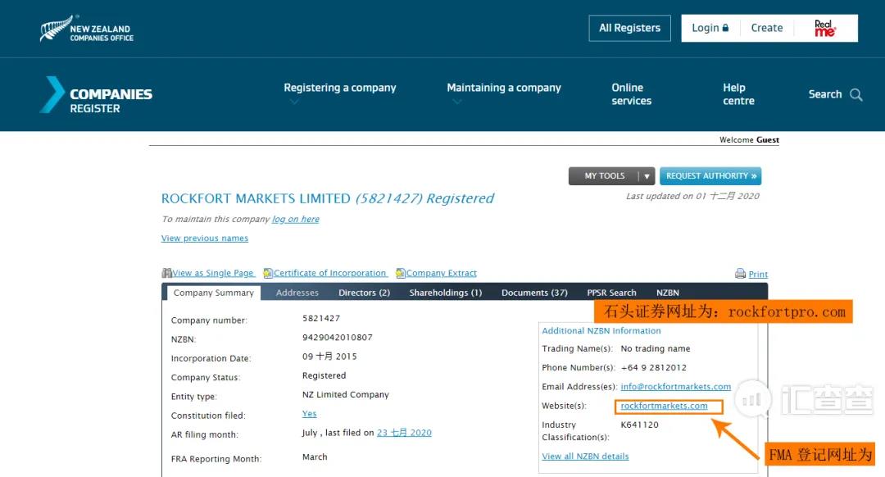
Task: Click Company Status value Registered
Action: (324, 375)
